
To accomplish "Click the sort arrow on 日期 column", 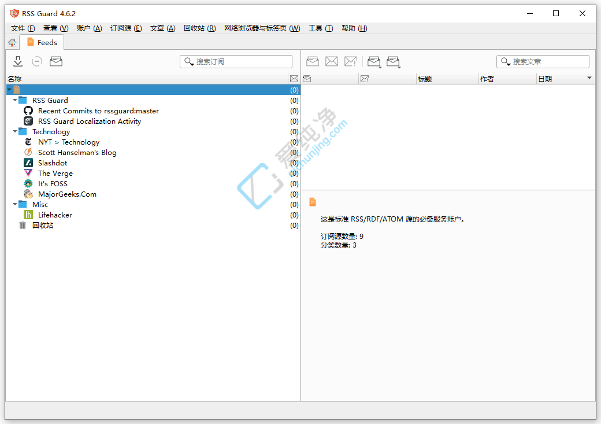I will (x=589, y=78).
